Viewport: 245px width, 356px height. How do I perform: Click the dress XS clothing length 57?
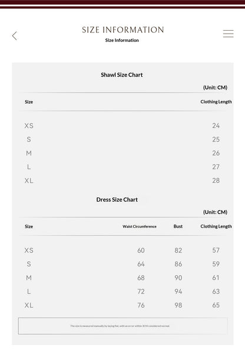pyautogui.click(x=216, y=250)
